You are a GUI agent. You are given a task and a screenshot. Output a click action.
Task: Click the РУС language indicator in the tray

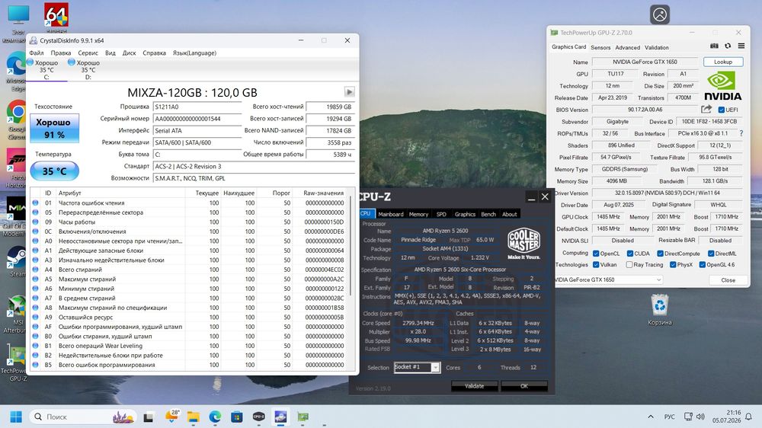pos(669,417)
